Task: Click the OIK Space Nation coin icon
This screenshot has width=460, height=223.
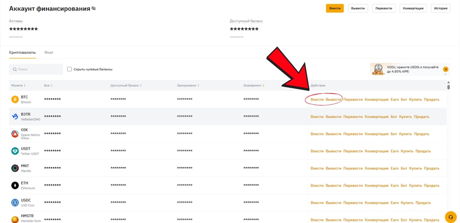Action: click(x=15, y=134)
